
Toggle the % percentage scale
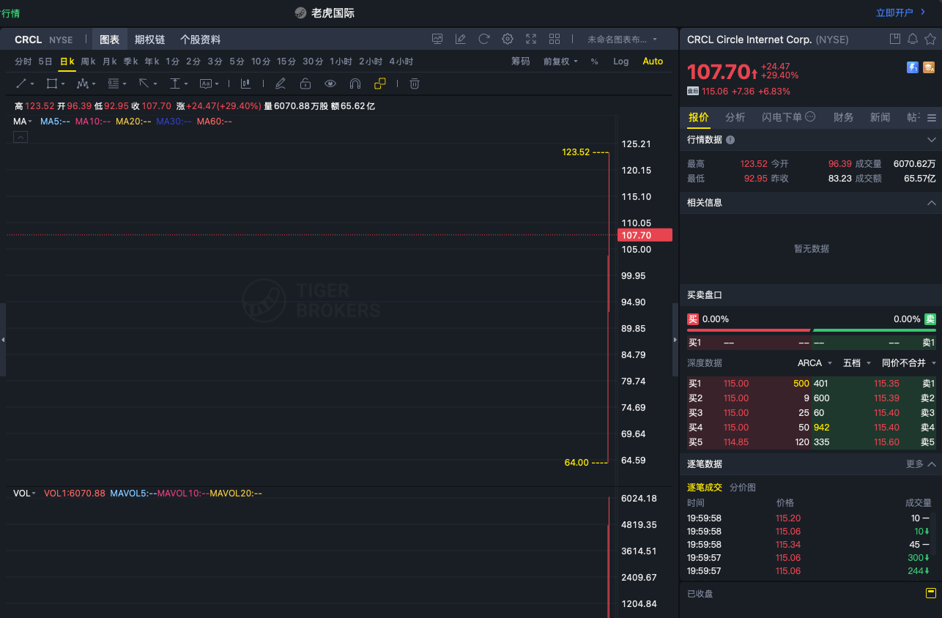click(594, 62)
